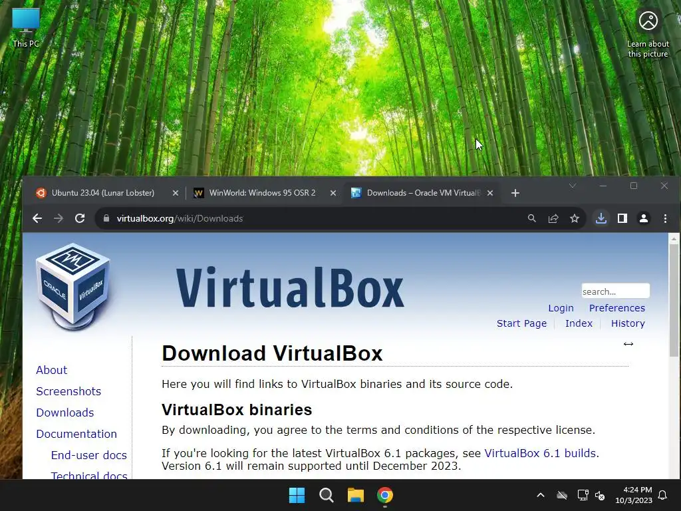This screenshot has width=681, height=511.
Task: Open End-user docs sidebar link
Action: click(88, 455)
